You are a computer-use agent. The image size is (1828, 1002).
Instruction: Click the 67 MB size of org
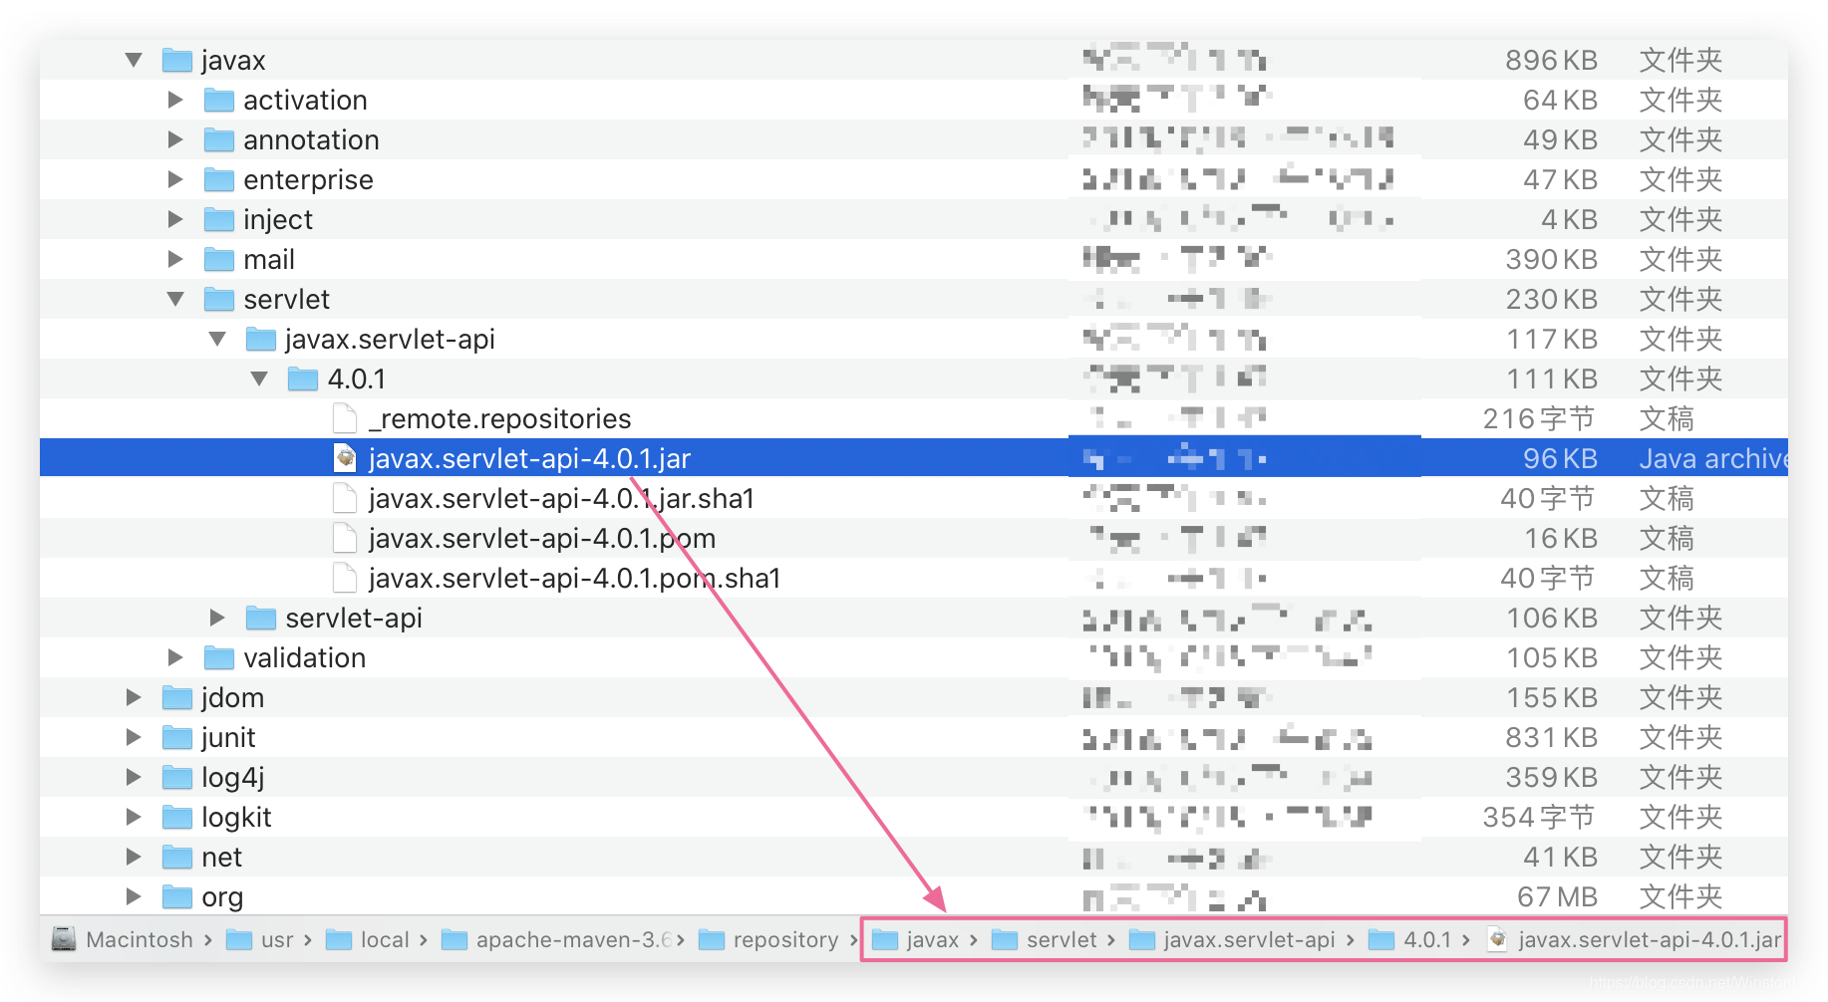1557,897
